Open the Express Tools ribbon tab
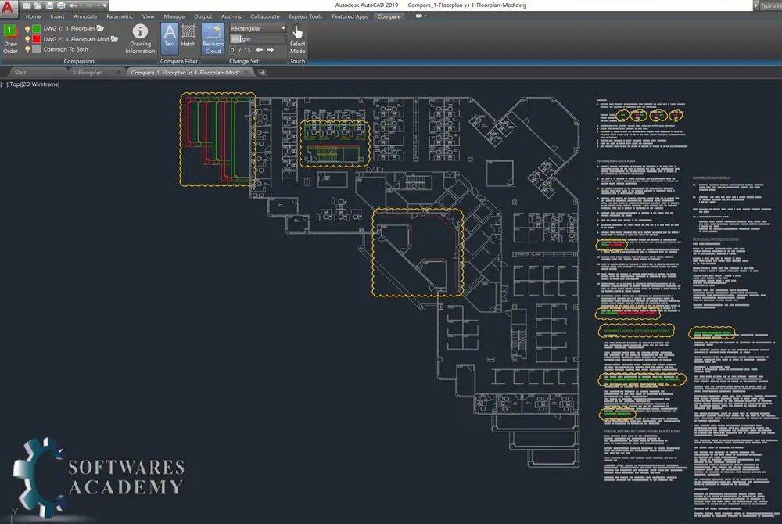782x524 pixels. coord(305,16)
